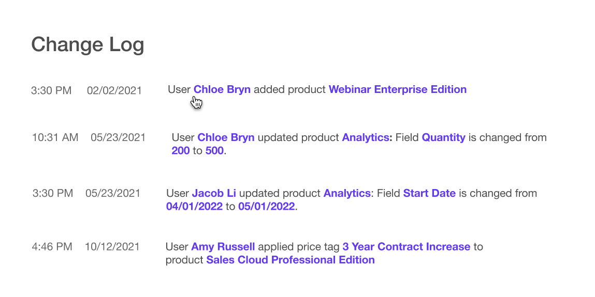Click the 4:46 PM timestamp

point(52,246)
